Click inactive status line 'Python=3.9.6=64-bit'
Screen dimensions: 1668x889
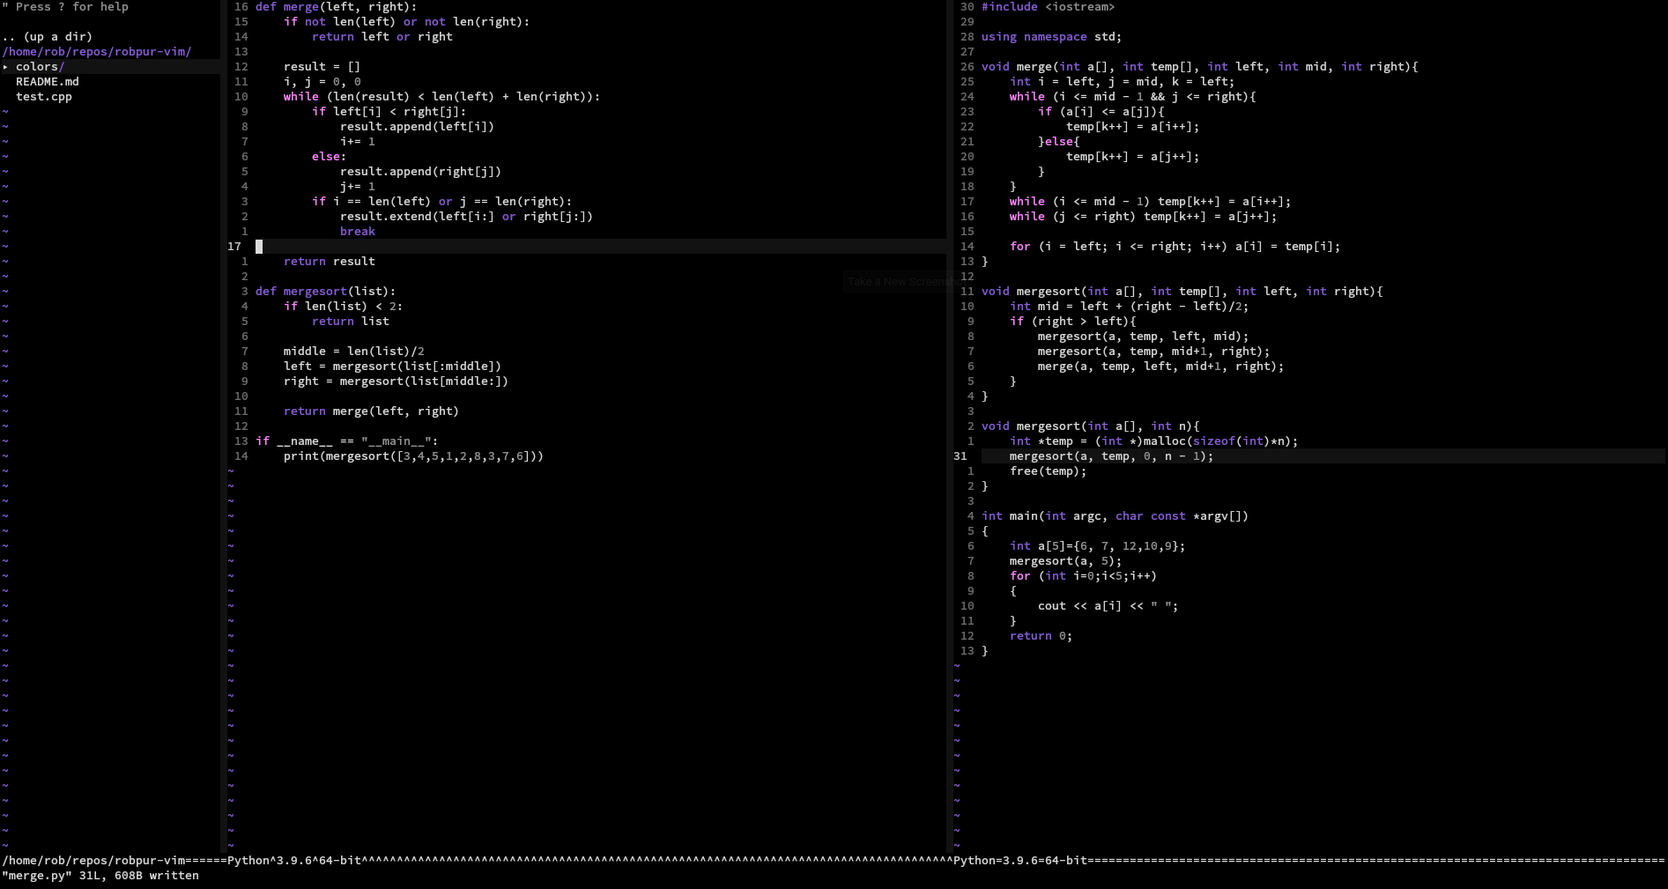[x=1020, y=861]
